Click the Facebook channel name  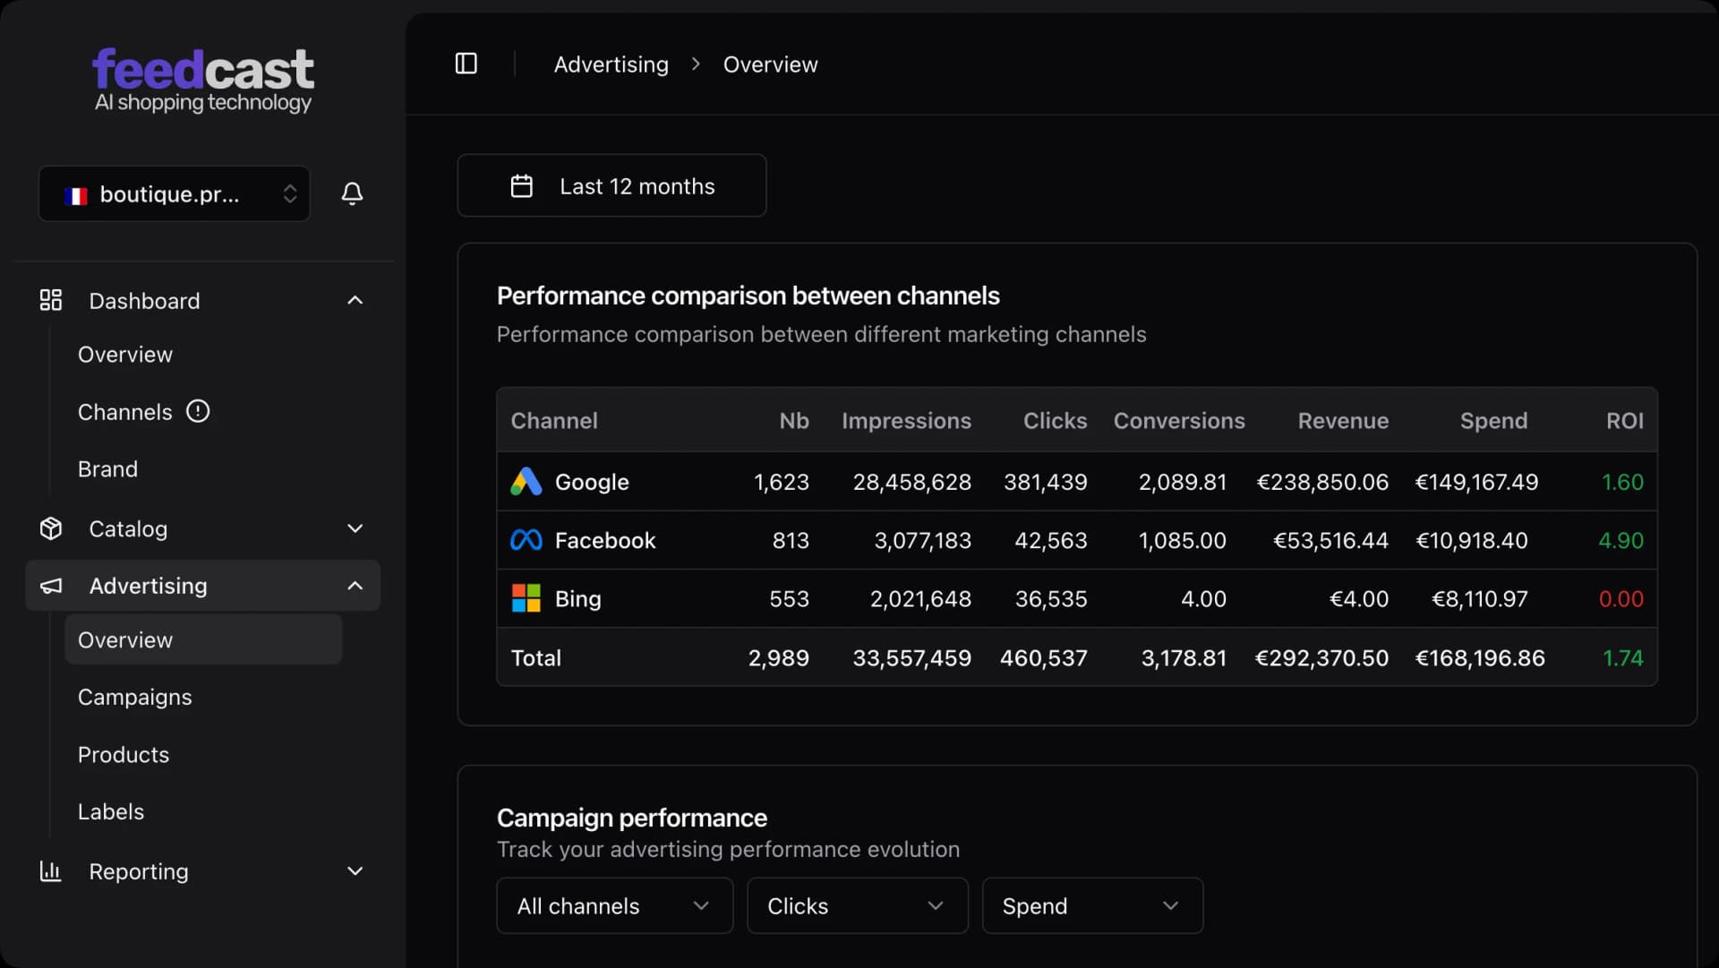[605, 540]
